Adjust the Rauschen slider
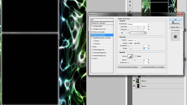This screenshot has width=187, height=105. pos(128,30)
